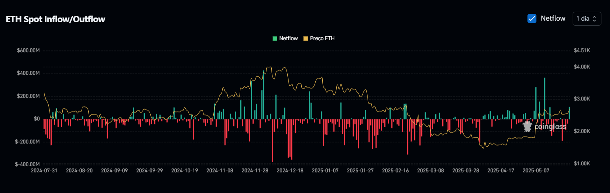The height and width of the screenshot is (193, 610).
Task: Click the 2025-05-07 date label
Action: 536,170
